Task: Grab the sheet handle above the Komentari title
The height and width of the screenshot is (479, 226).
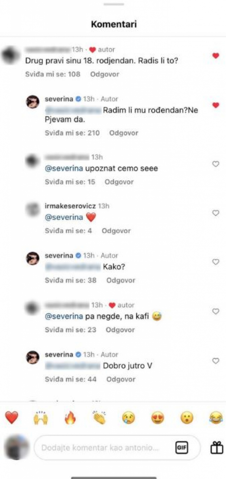Action: point(114,4)
